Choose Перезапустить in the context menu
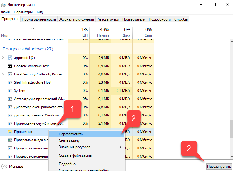The image size is (233, 171). click(71, 134)
